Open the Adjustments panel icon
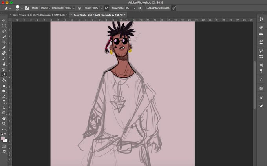This screenshot has height=166, width=267. click(261, 106)
